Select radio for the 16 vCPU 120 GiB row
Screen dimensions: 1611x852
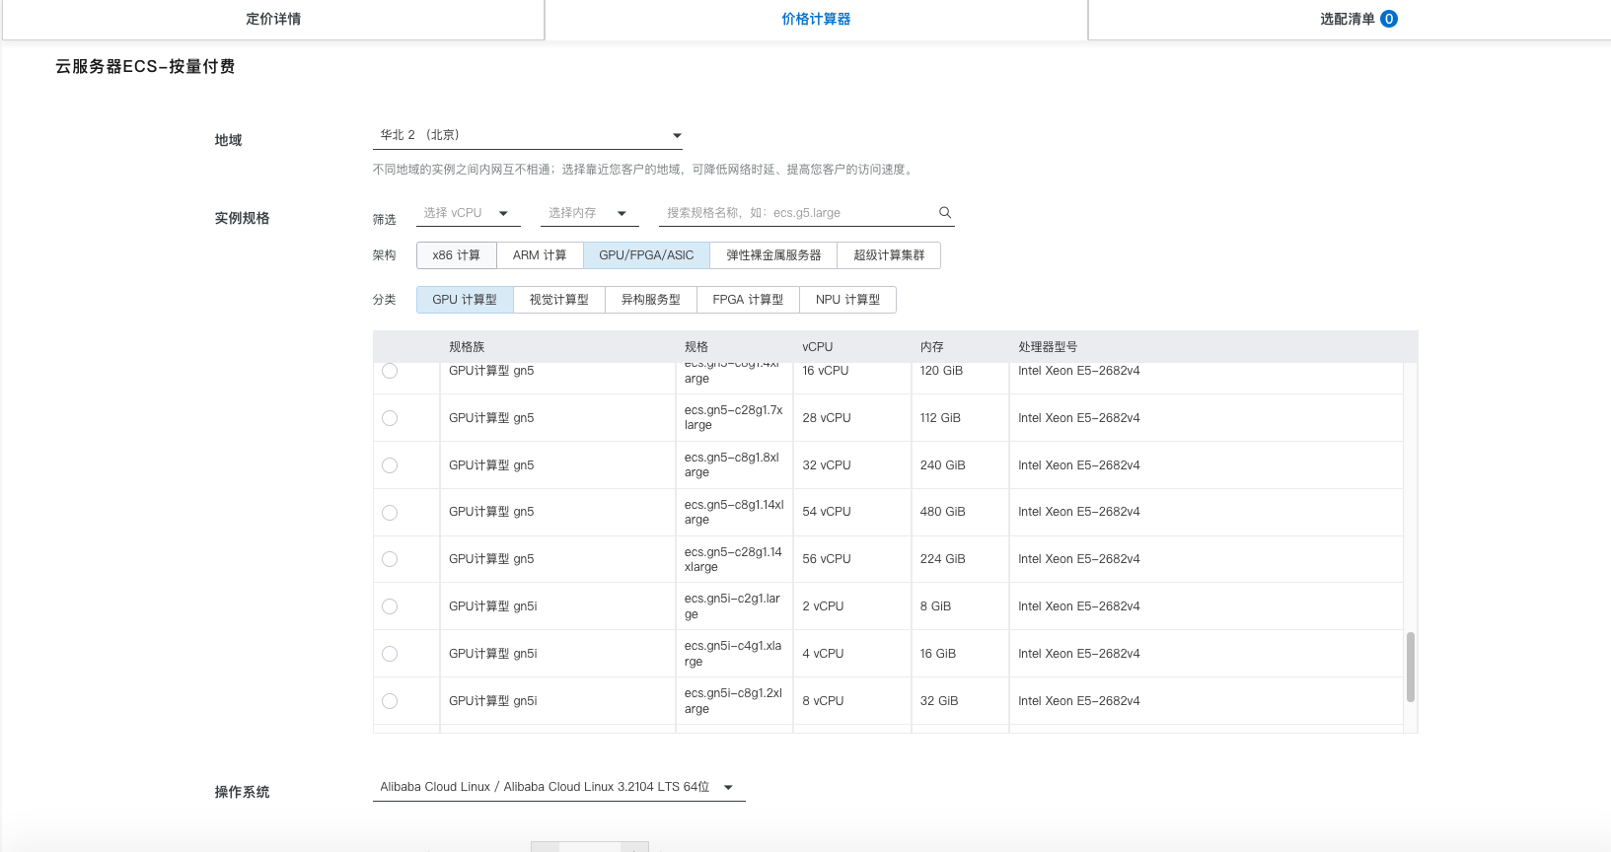(x=390, y=371)
